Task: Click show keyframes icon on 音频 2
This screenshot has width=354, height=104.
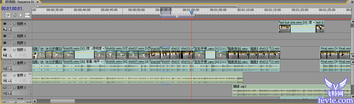Action: click(x=10, y=80)
